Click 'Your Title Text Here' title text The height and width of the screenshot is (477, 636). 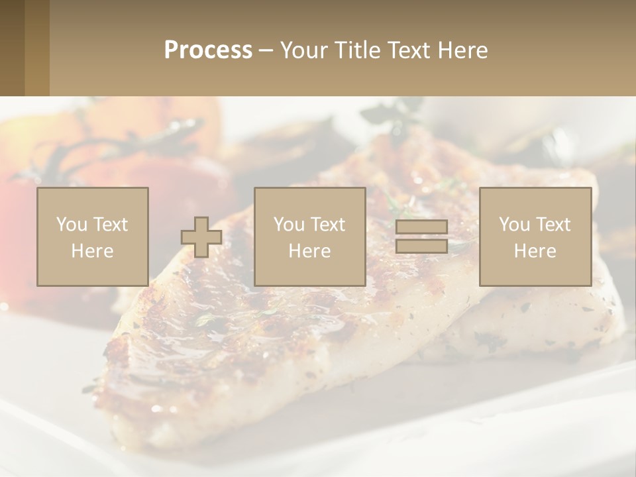point(384,50)
